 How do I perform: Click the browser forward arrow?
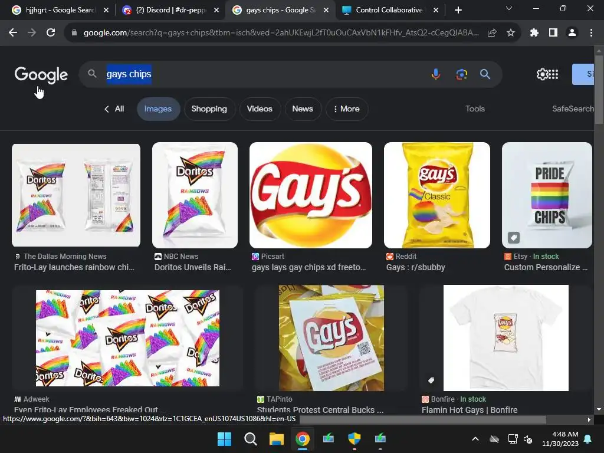pyautogui.click(x=32, y=33)
